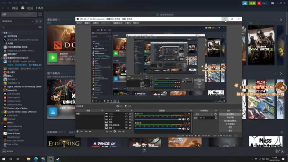The width and height of the screenshot is (288, 162).
Task: Open Microsoft Edge from the taskbar
Action: [x=36, y=159]
